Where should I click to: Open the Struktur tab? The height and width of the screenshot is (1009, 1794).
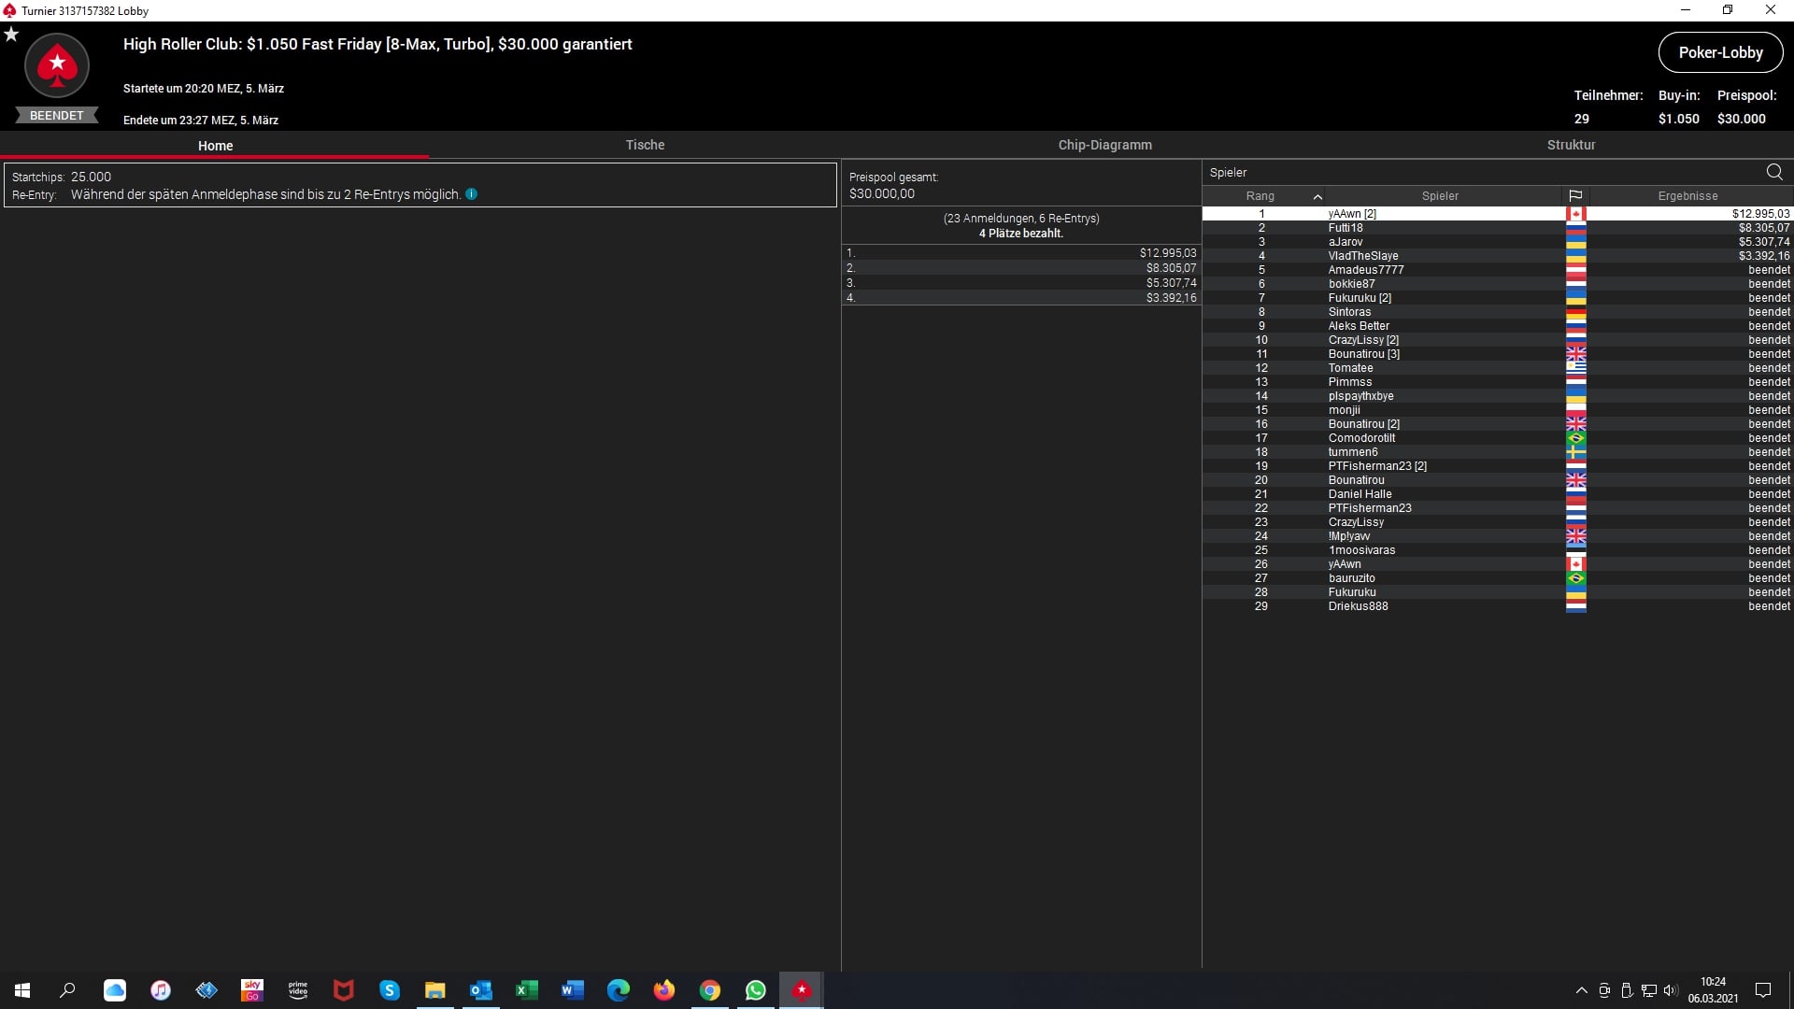1571,145
